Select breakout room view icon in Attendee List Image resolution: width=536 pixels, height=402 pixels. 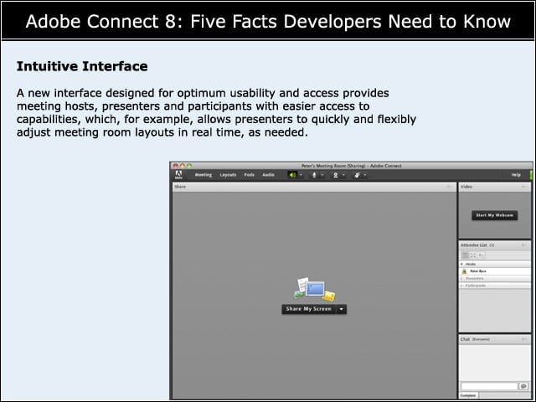point(473,255)
